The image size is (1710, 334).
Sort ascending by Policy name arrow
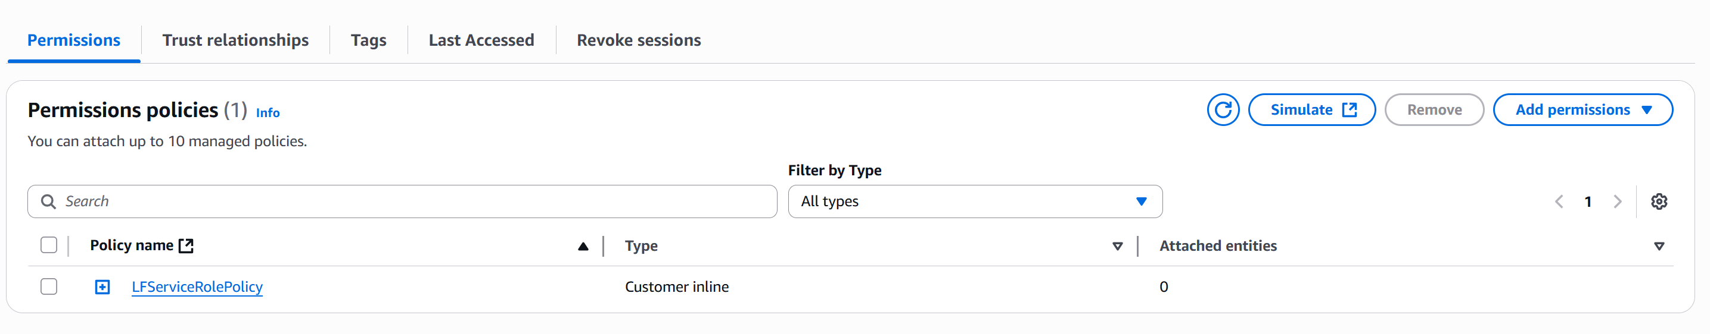pyautogui.click(x=583, y=247)
